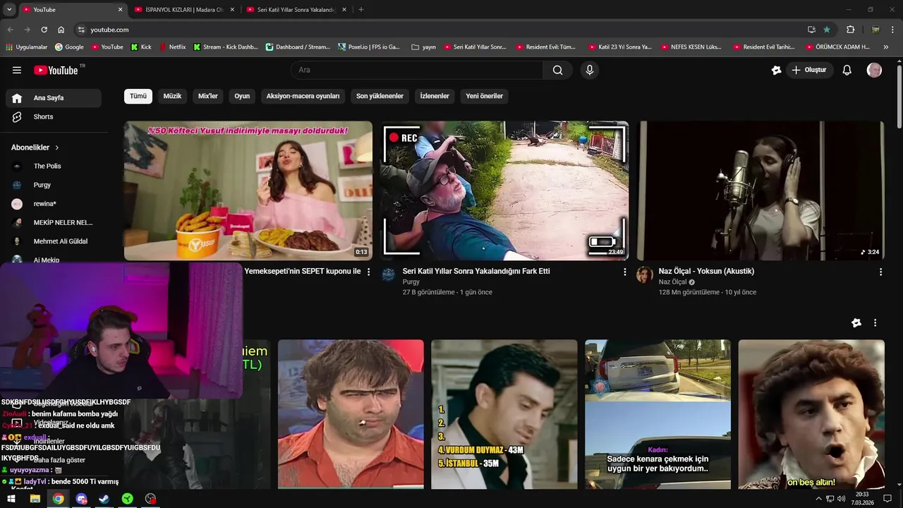Screen dimensions: 903x508
Task: Open the Naz Ölçal Yoksun thumbnail
Action: pos(760,190)
